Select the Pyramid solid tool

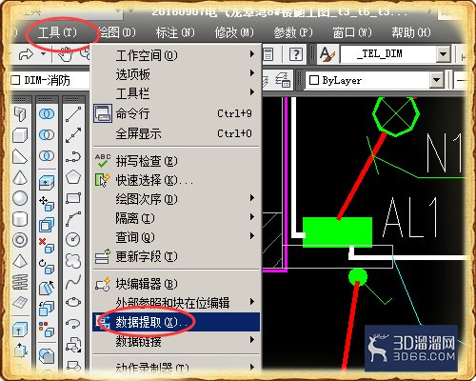point(20,261)
